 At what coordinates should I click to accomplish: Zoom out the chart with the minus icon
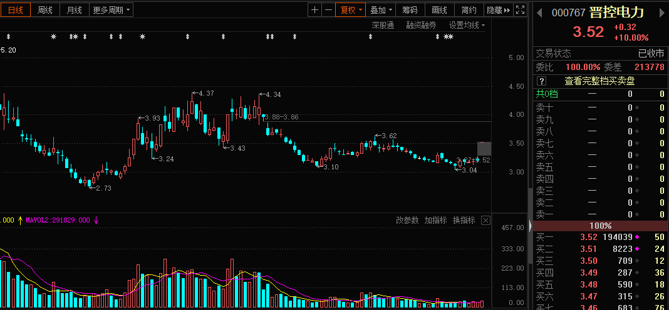(328, 10)
